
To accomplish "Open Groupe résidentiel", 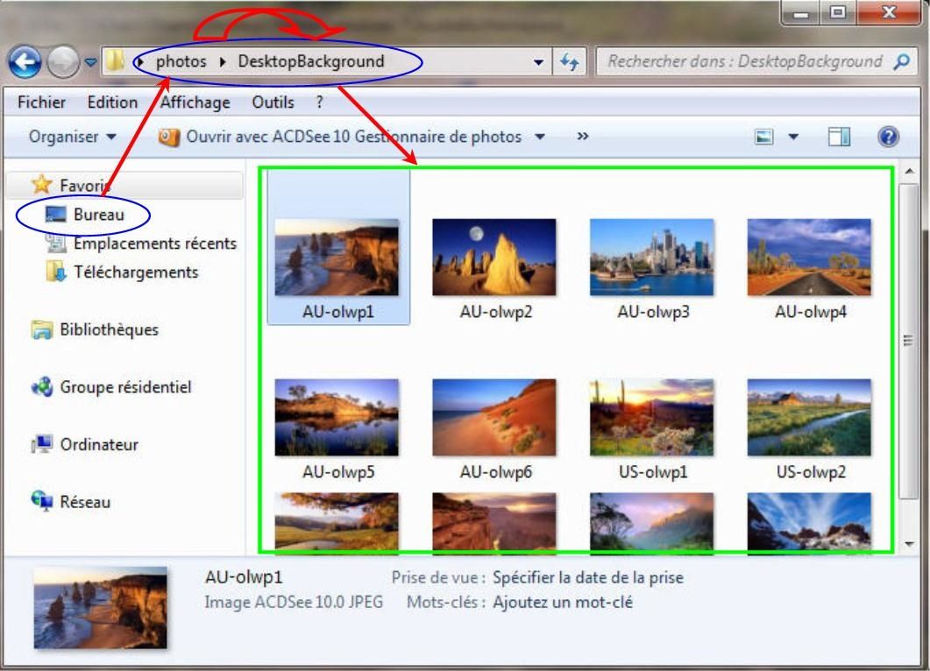I will 125,387.
